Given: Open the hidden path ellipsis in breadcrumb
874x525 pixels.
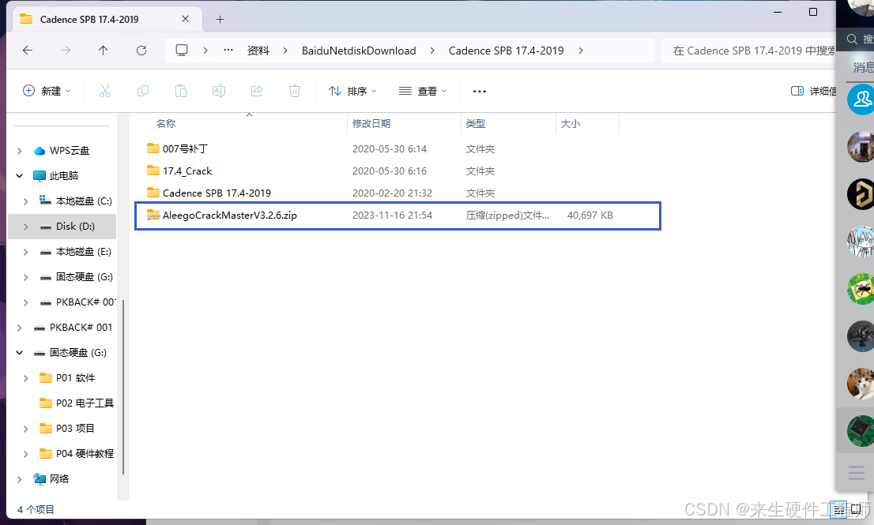Looking at the screenshot, I should (x=228, y=50).
